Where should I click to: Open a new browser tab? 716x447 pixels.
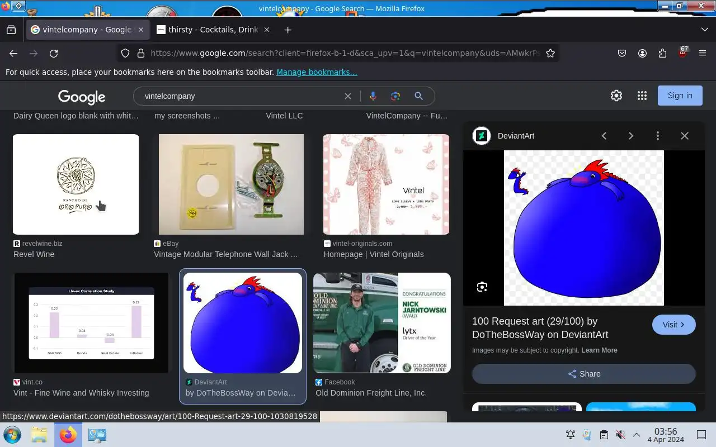tap(288, 30)
